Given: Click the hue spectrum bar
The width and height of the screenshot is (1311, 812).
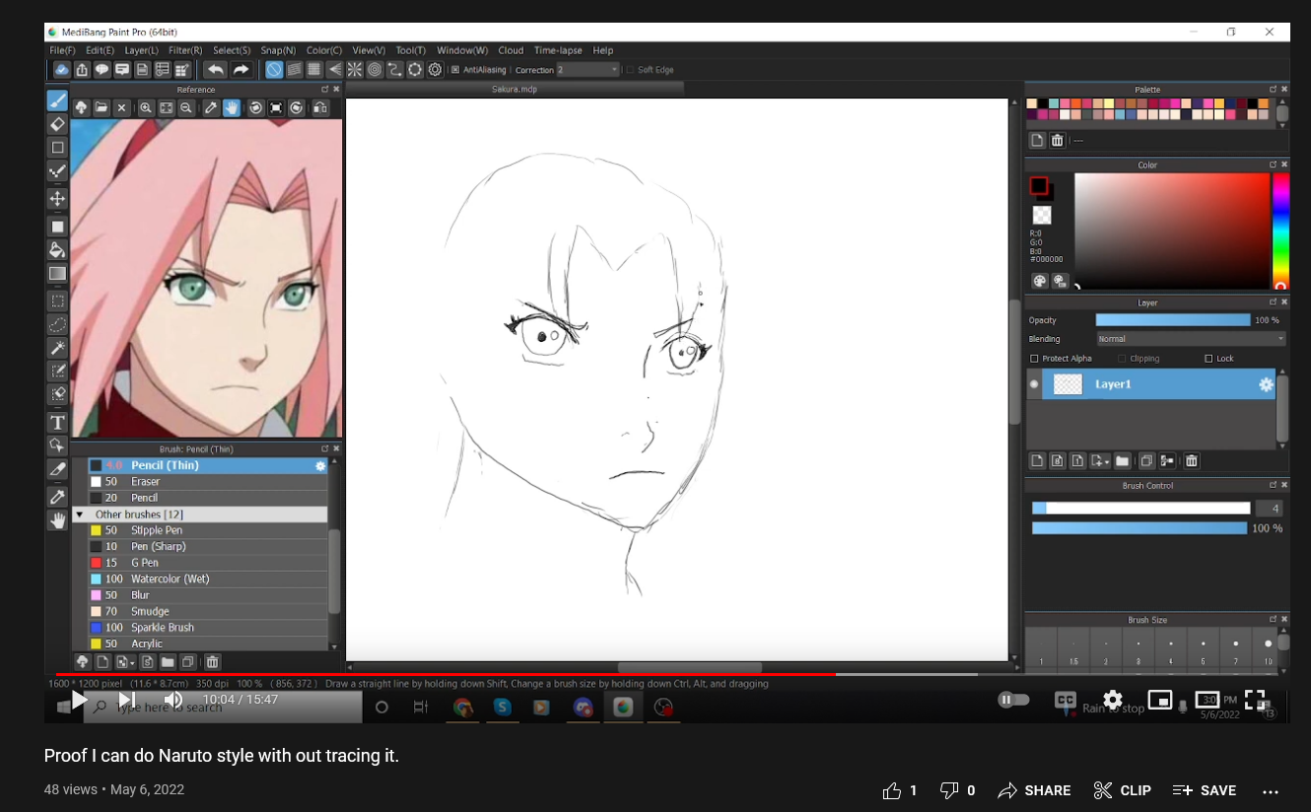Looking at the screenshot, I should pyautogui.click(x=1280, y=231).
